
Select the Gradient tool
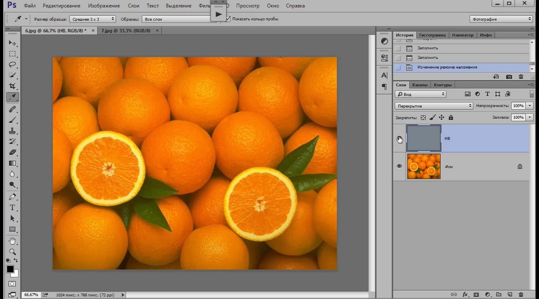click(x=12, y=163)
